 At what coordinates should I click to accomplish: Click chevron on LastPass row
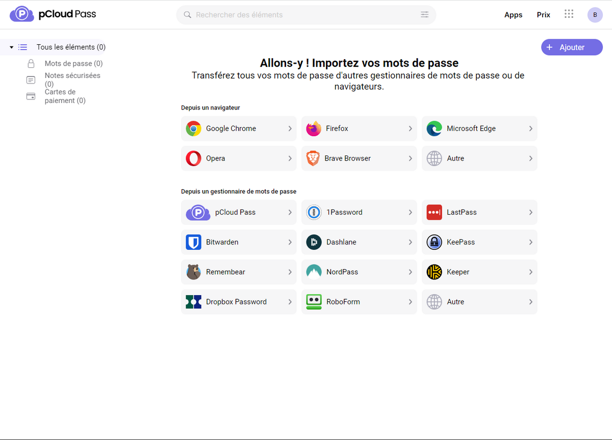[530, 212]
